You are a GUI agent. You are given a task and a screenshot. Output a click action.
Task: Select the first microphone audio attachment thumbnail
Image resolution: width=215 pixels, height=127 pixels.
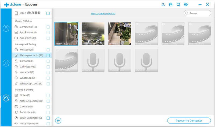[x=93, y=60]
